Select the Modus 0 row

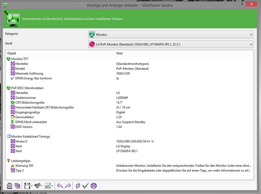coord(129,141)
